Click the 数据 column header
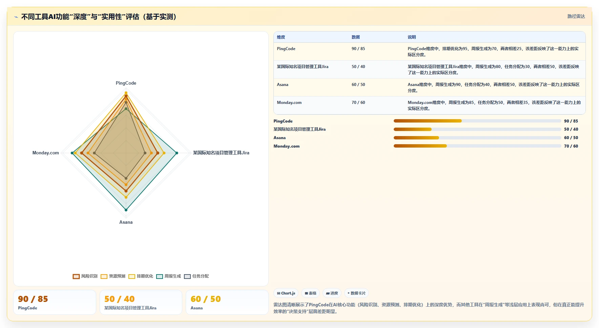The height and width of the screenshot is (328, 599). [356, 37]
